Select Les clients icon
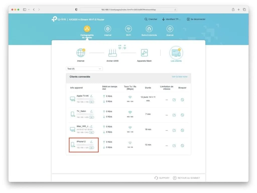This screenshot has height=193, width=257. [x=176, y=53]
